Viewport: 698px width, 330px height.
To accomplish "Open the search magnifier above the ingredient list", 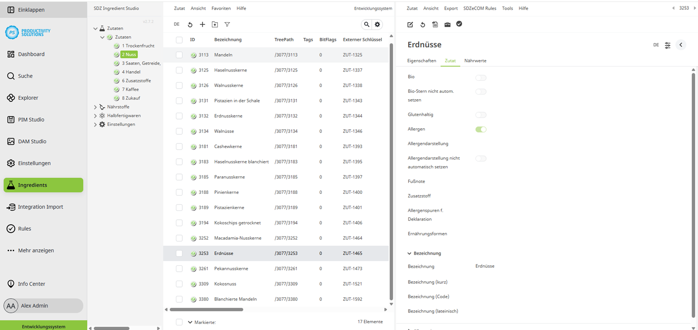I will click(x=367, y=24).
